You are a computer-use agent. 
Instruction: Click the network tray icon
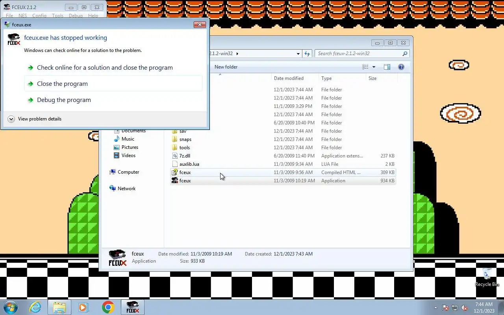pyautogui.click(x=455, y=308)
